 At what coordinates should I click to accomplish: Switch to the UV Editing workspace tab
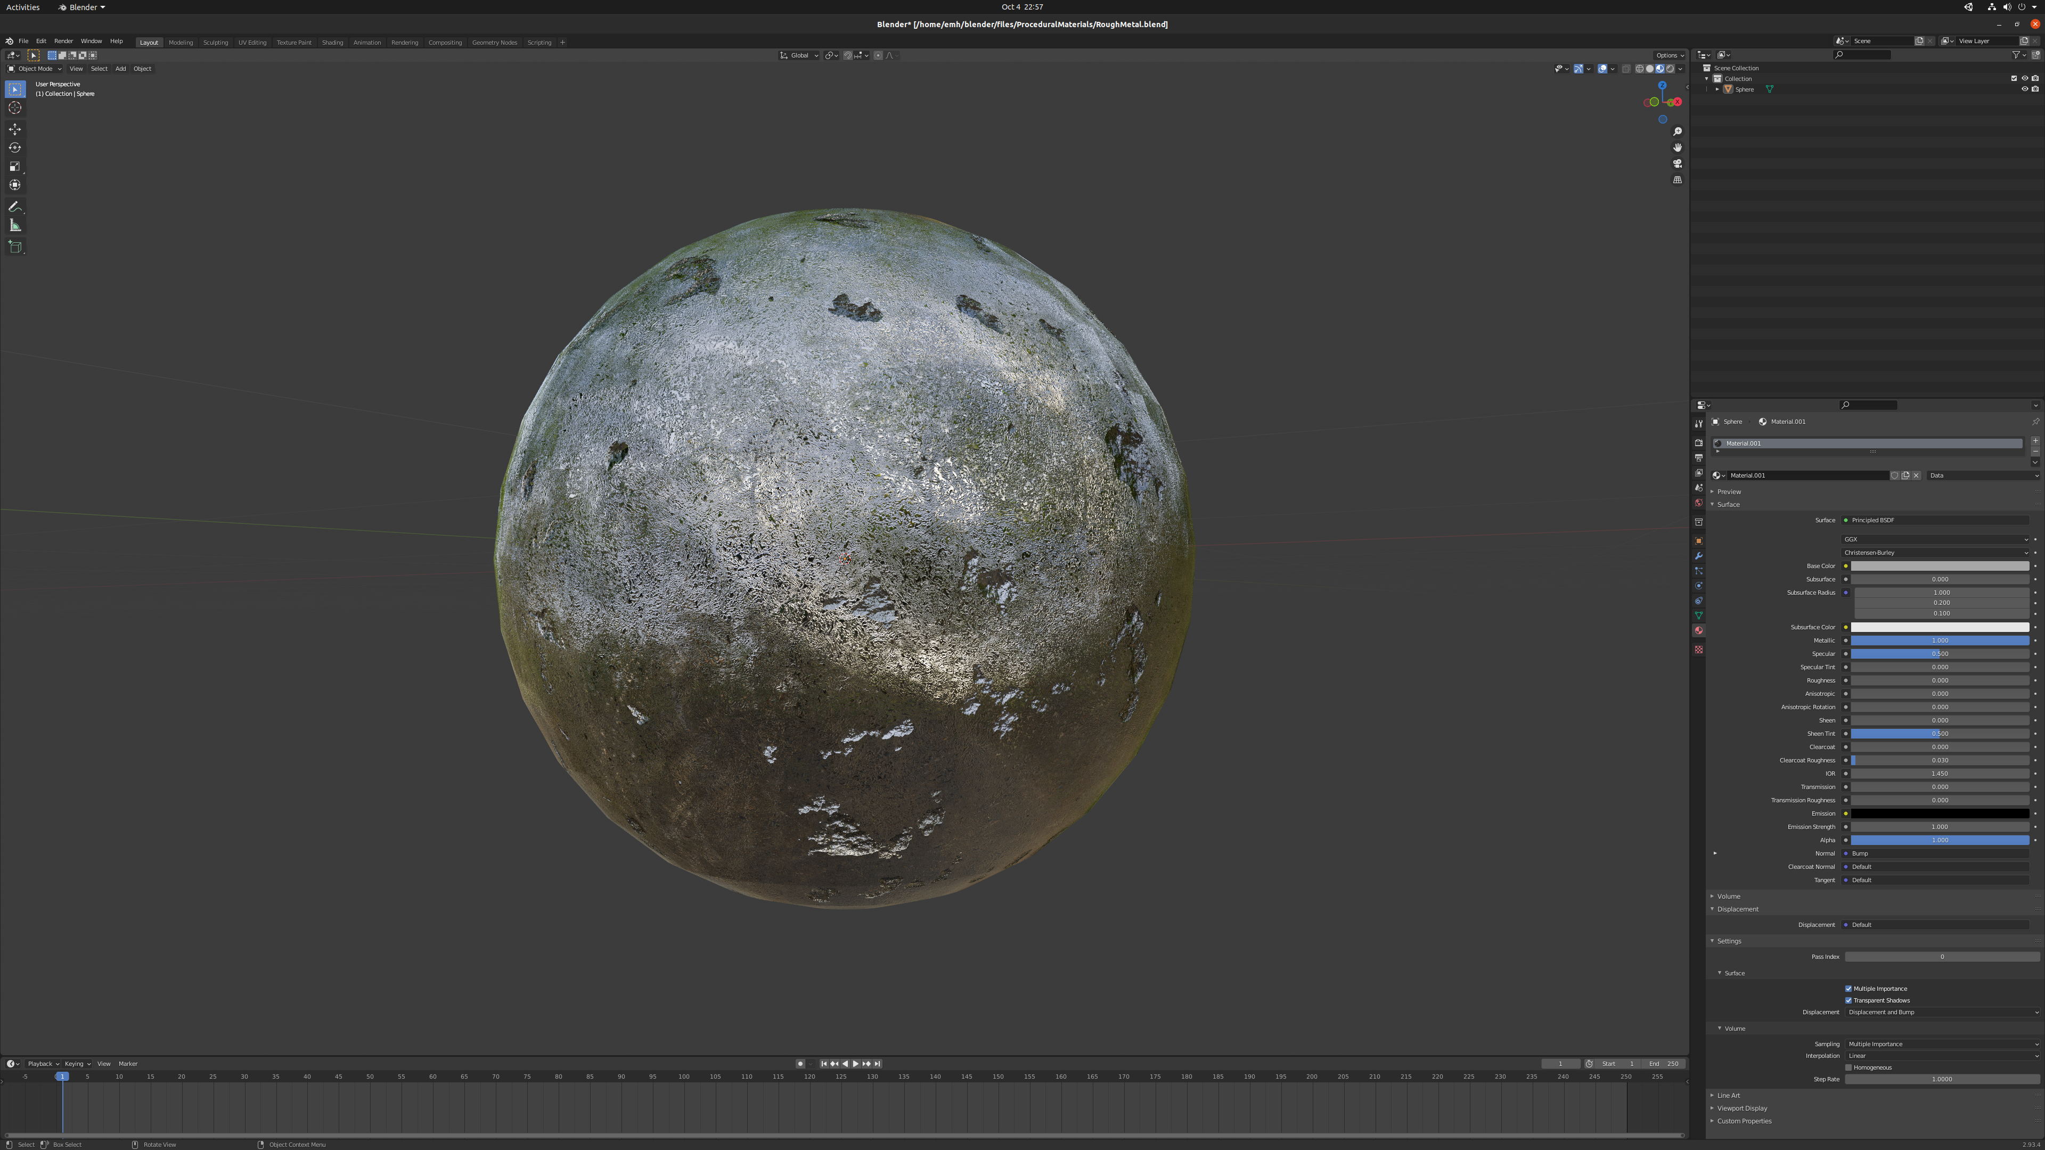252,43
